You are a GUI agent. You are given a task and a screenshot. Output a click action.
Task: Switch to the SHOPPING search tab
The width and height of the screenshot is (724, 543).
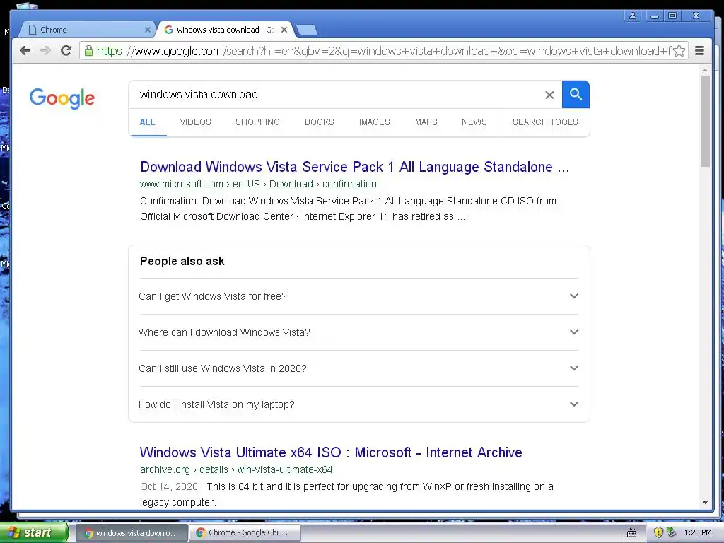click(x=257, y=122)
